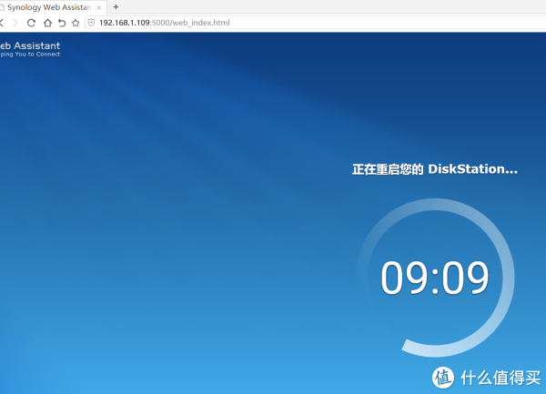
Task: Focus the address bar showing 192.168.1.109:5000
Action: pos(315,23)
